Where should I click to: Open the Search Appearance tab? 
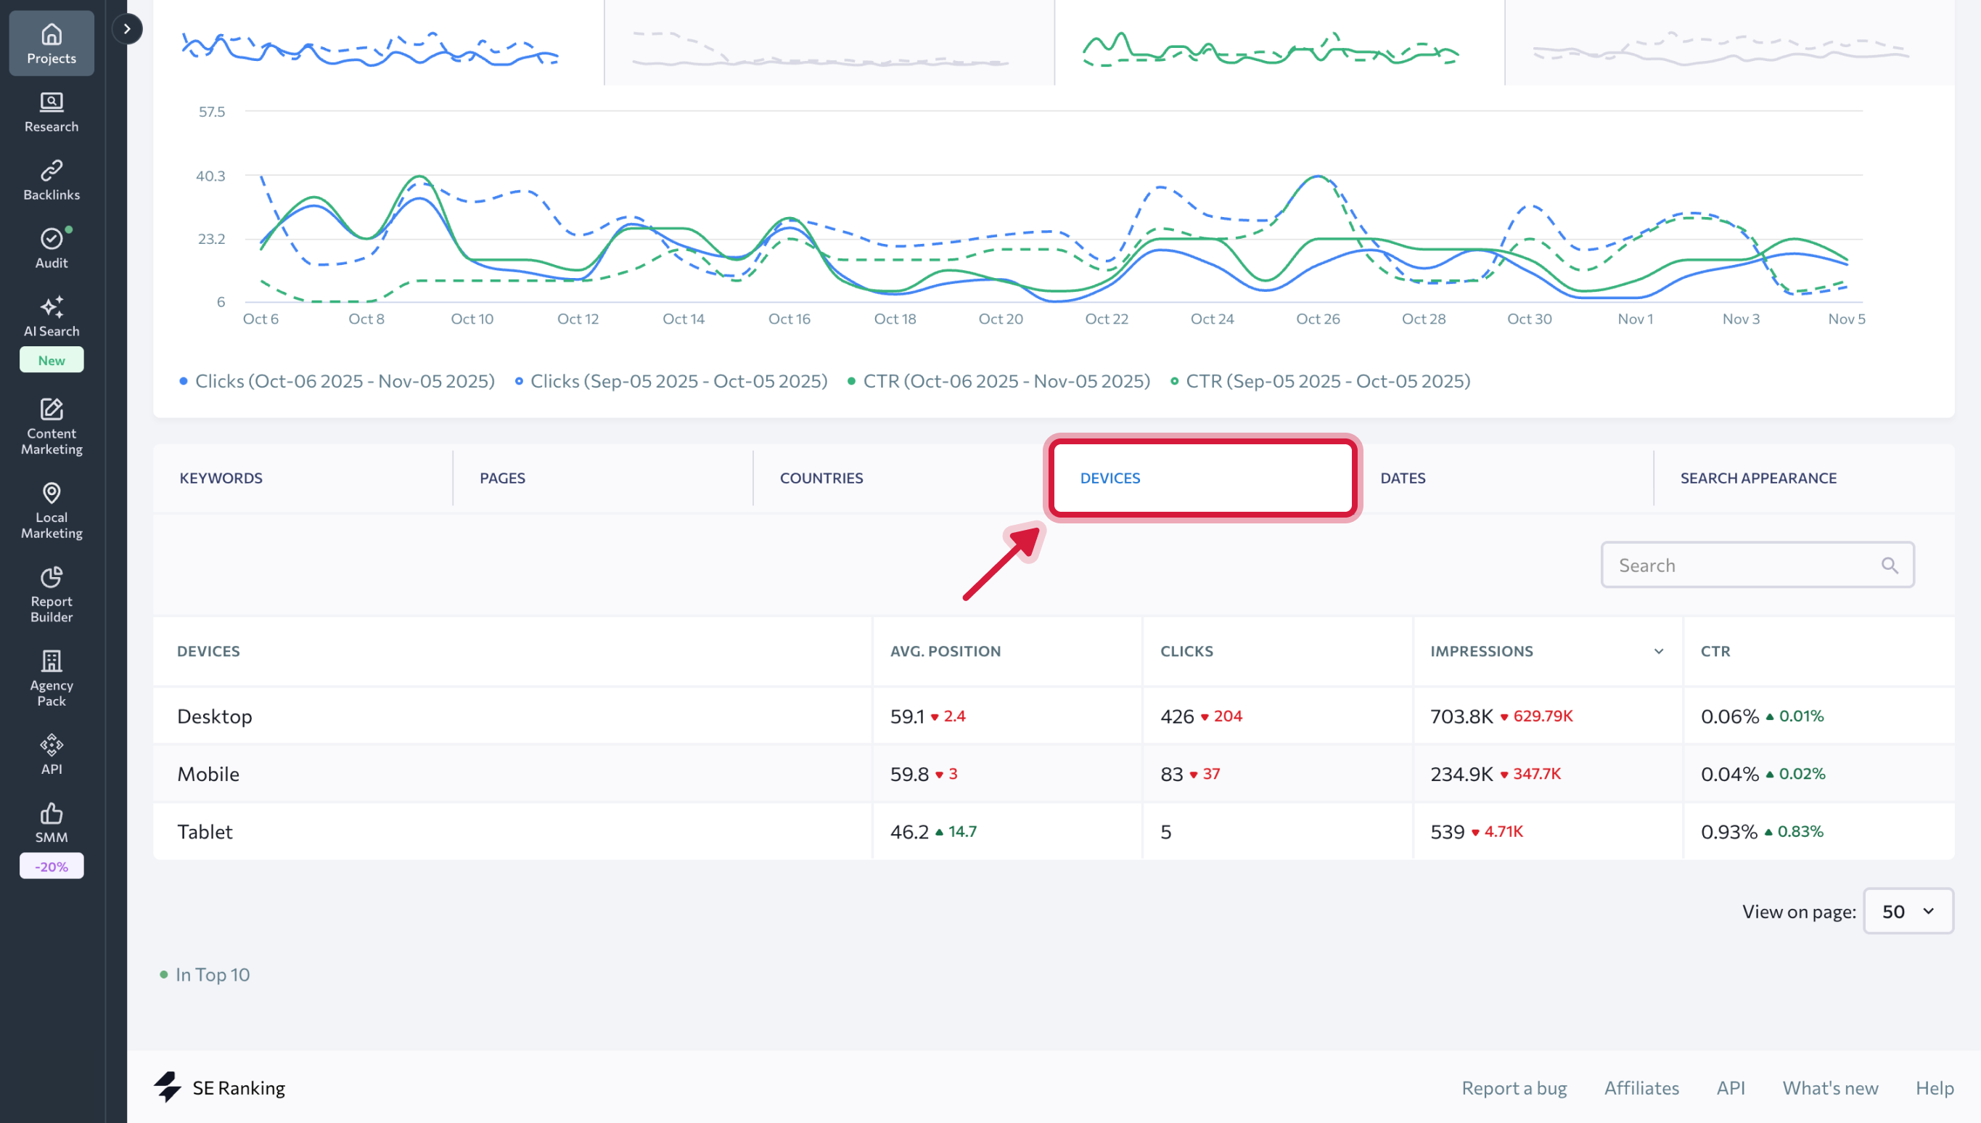point(1758,478)
